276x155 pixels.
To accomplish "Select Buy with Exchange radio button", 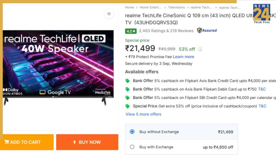I will coord(132,147).
